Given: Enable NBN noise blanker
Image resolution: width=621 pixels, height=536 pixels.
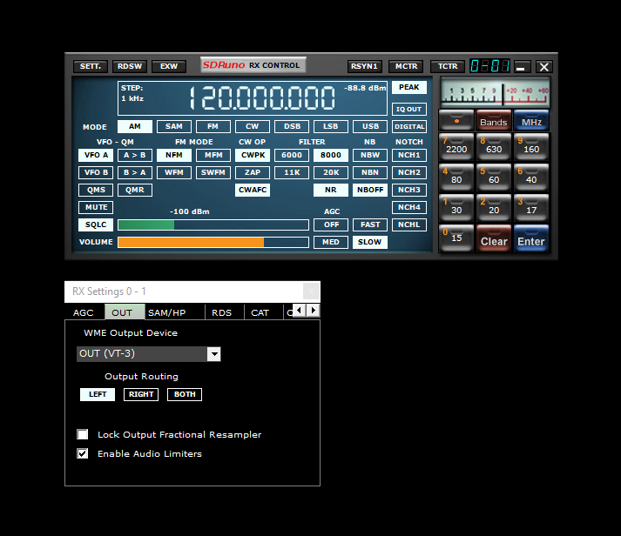Looking at the screenshot, I should click(x=370, y=172).
